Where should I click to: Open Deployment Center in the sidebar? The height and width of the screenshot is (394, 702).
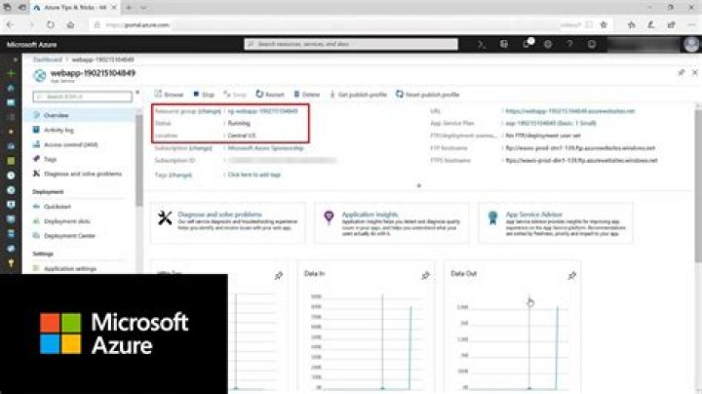click(x=73, y=235)
